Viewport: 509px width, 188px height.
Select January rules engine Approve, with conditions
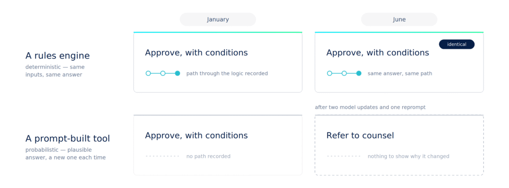pyautogui.click(x=196, y=53)
